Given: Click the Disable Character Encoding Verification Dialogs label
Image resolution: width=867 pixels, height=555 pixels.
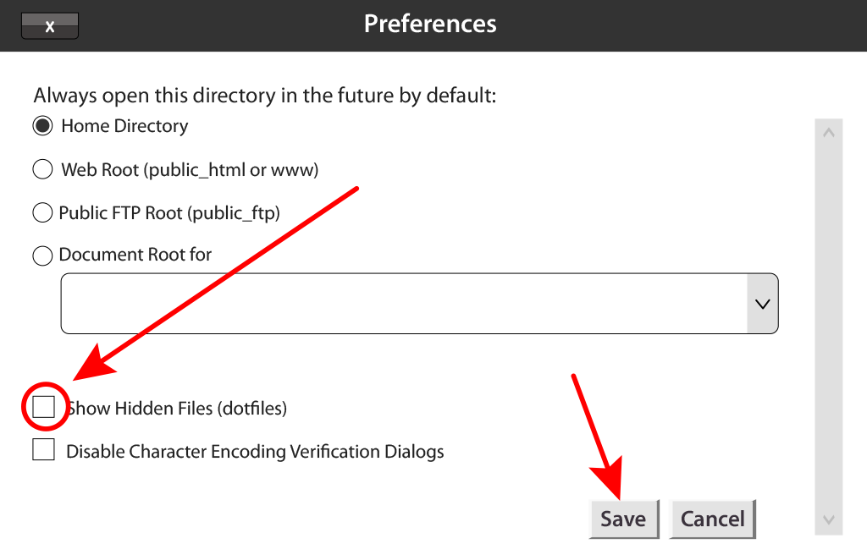Looking at the screenshot, I should (x=255, y=452).
